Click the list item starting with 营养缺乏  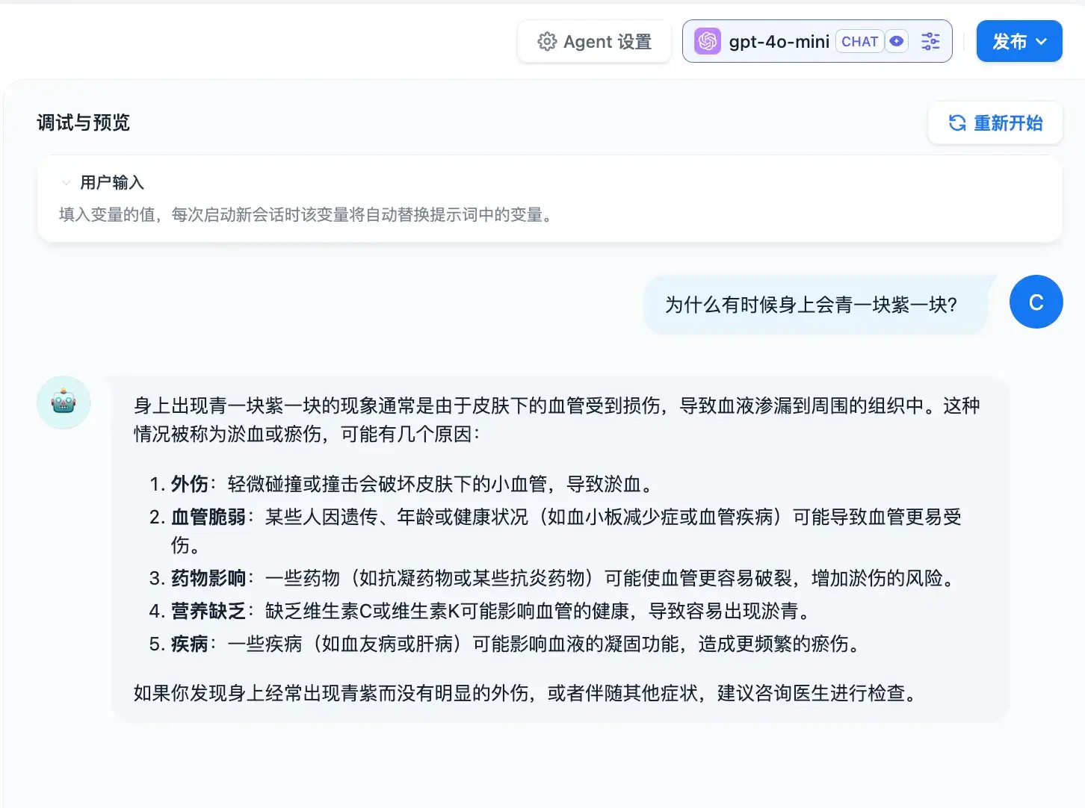point(482,611)
